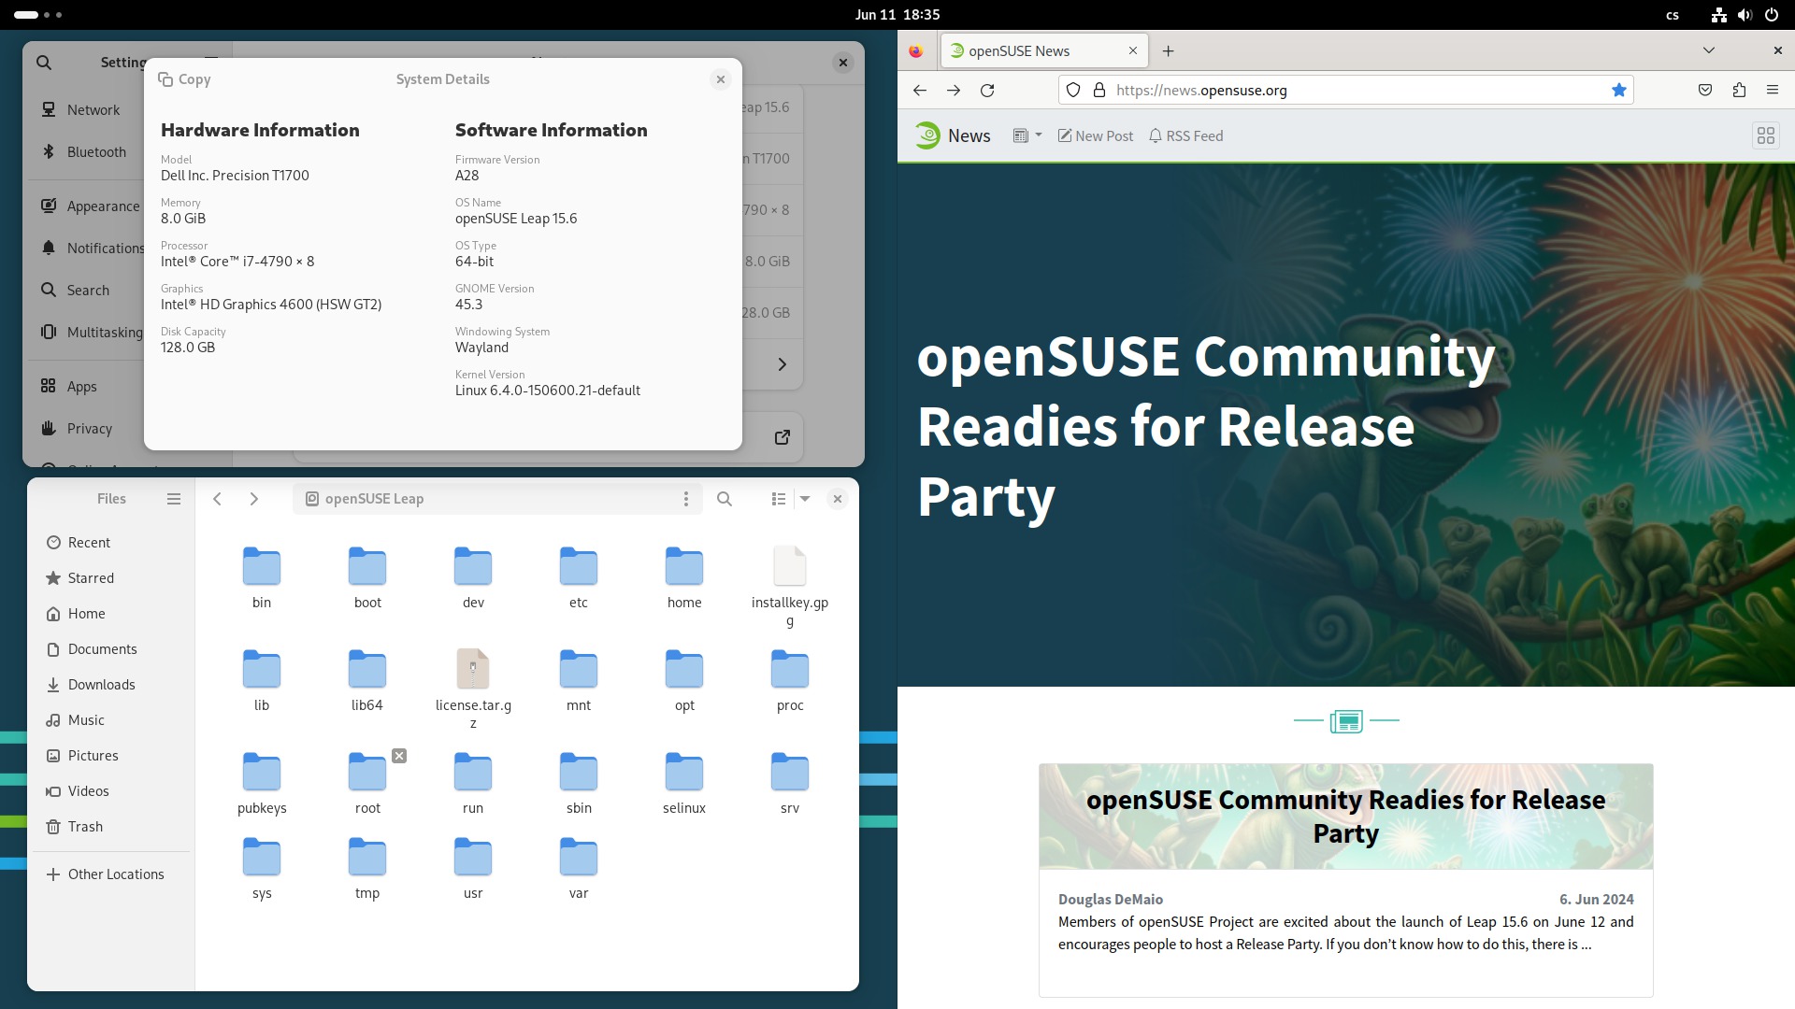Click the external link icon in Settings
The image size is (1795, 1009).
[783, 437]
